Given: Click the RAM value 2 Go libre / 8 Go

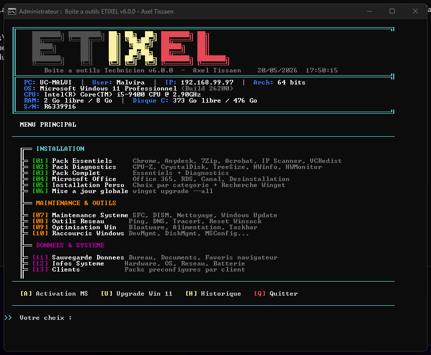Looking at the screenshot, I should [78, 101].
